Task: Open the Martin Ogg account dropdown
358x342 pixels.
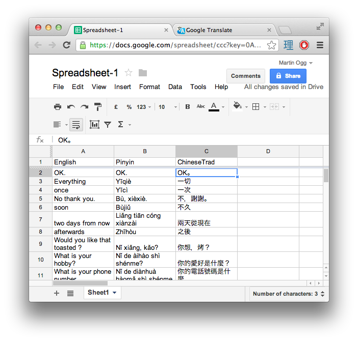Action: 295,63
